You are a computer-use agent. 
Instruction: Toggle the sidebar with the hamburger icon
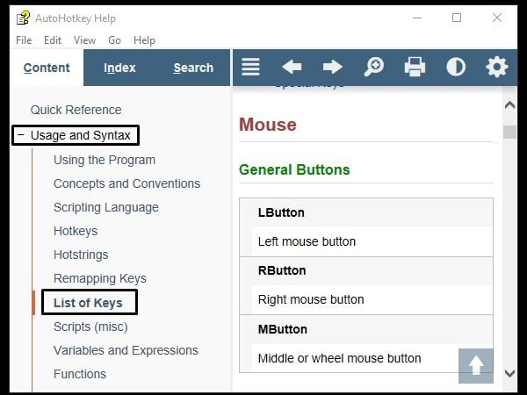250,67
